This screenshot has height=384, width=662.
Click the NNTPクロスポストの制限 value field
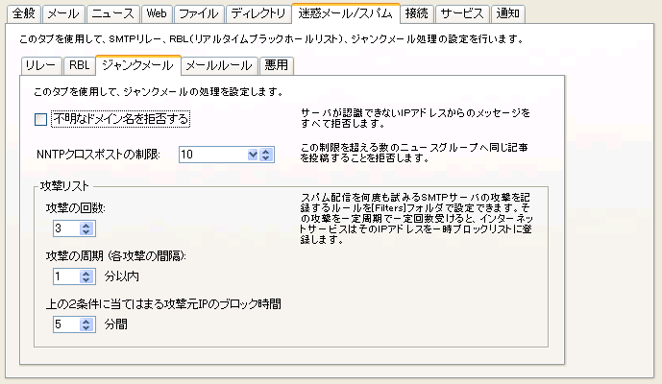click(211, 154)
